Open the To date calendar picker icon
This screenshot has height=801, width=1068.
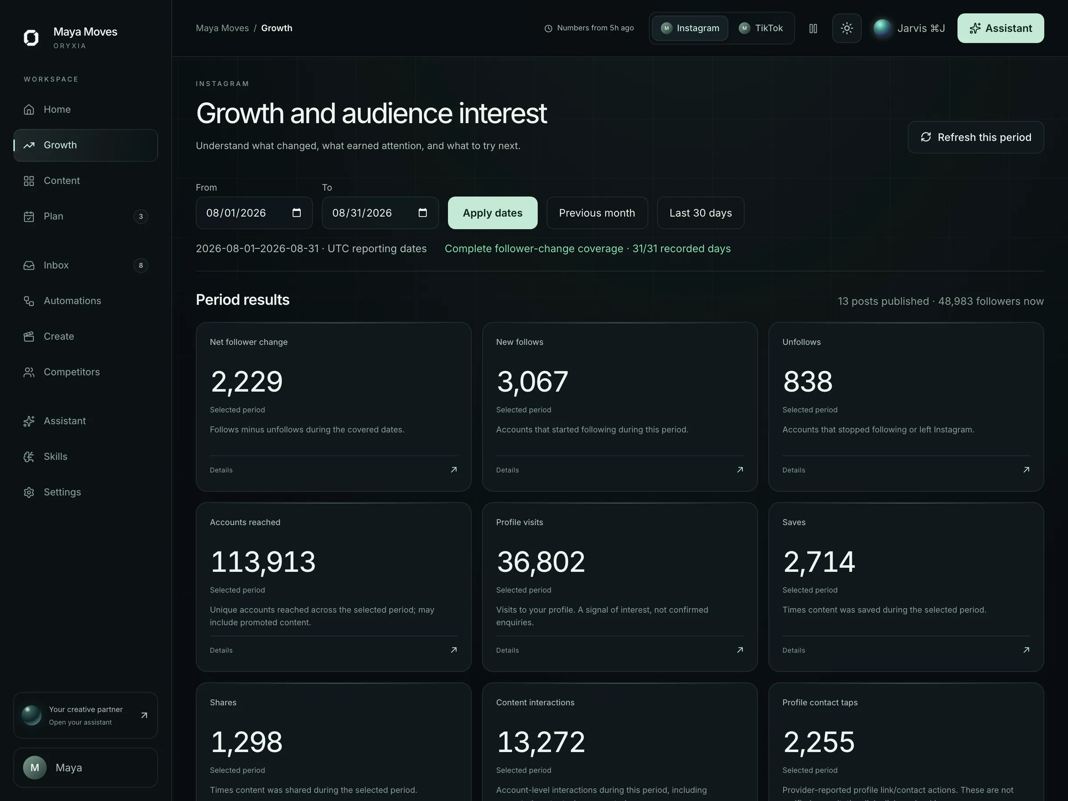coord(422,213)
